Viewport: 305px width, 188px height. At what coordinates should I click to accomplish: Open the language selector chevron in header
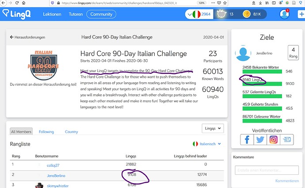tap(190, 15)
